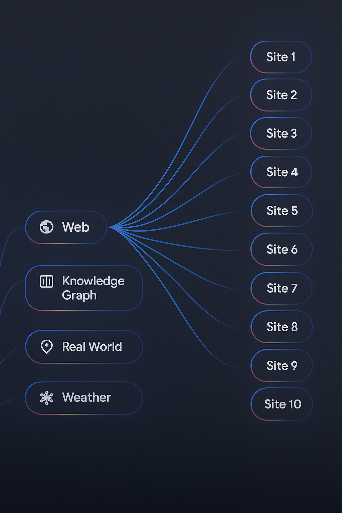Image resolution: width=342 pixels, height=513 pixels.
Task: Click the fan-out point beside Web
Action: pyautogui.click(x=110, y=227)
